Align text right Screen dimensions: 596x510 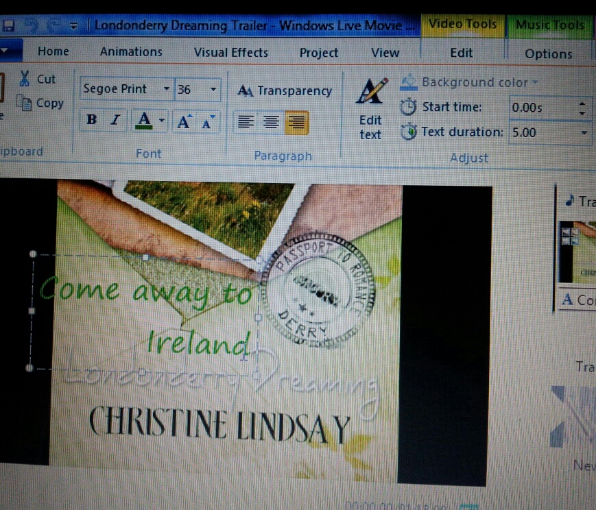click(296, 123)
